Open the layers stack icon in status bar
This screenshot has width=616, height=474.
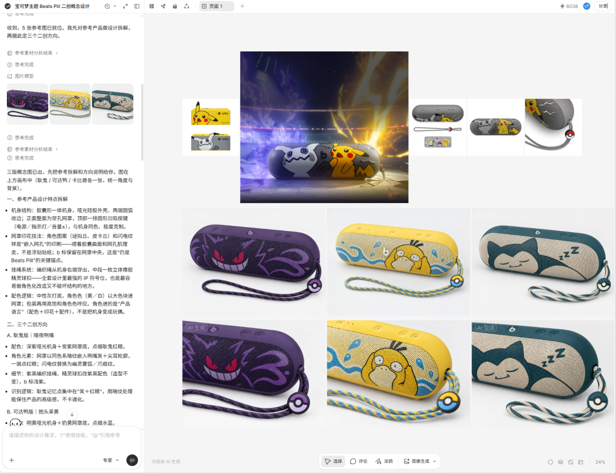(x=561, y=462)
